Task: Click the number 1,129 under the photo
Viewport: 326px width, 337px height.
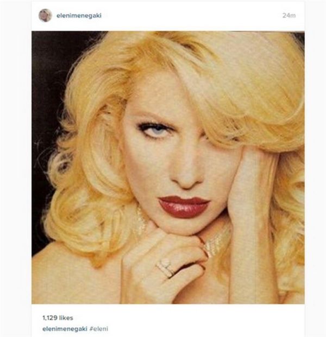Action: (50, 318)
